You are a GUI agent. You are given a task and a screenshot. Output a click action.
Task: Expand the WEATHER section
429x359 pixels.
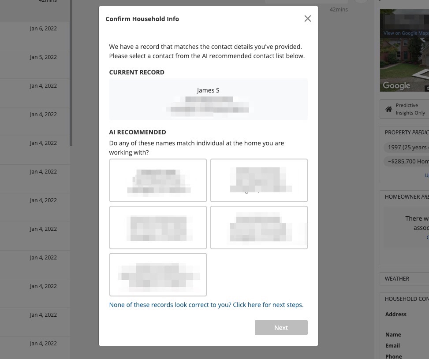pos(397,278)
